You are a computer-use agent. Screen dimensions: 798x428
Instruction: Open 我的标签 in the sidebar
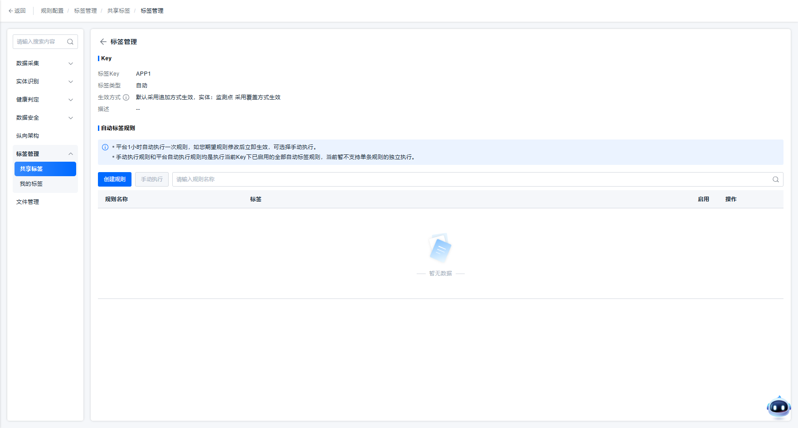[x=31, y=184]
